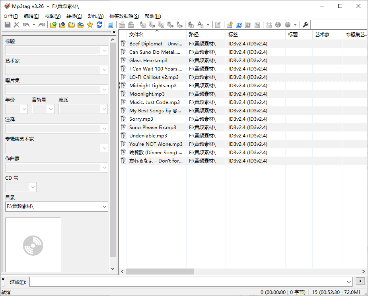Screen dimensions: 368x296
Task: Sort by the 文件名 column header
Action: click(x=156, y=35)
